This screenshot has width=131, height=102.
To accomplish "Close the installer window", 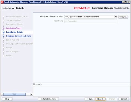I will (x=129, y=2).
